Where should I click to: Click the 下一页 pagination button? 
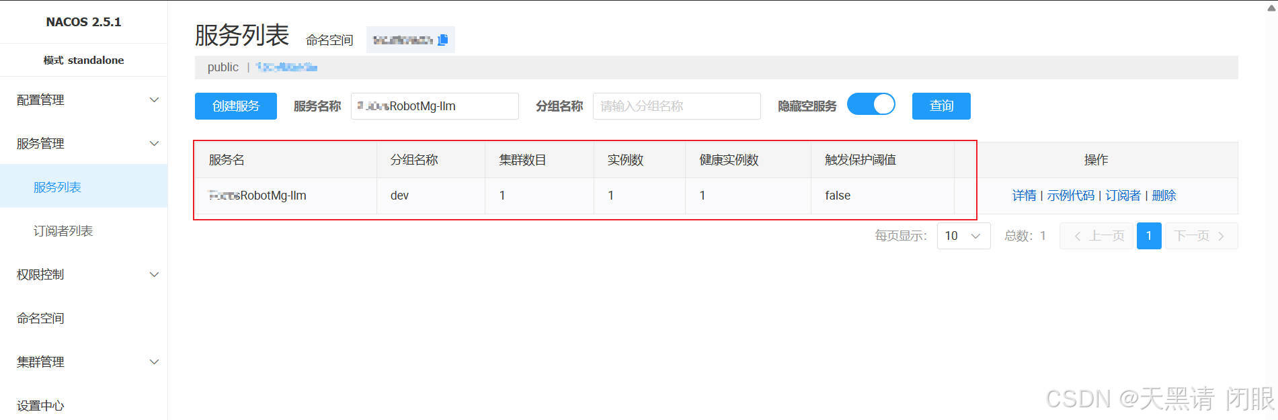tap(1201, 236)
